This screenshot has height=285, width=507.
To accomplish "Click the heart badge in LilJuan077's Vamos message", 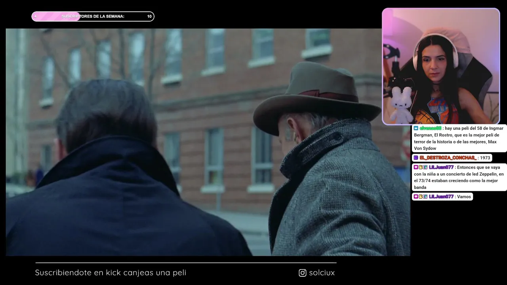I will pos(416,197).
